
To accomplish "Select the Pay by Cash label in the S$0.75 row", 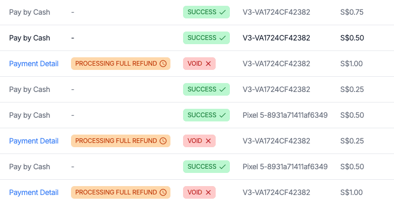I will click(29, 12).
